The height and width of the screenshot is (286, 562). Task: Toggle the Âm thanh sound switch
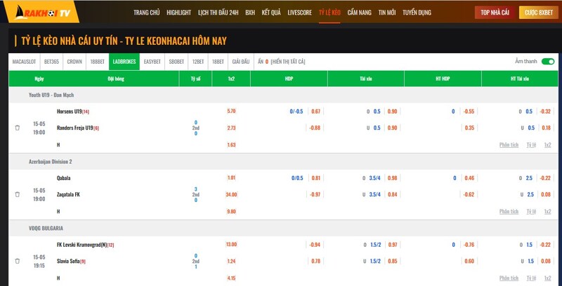[548, 62]
